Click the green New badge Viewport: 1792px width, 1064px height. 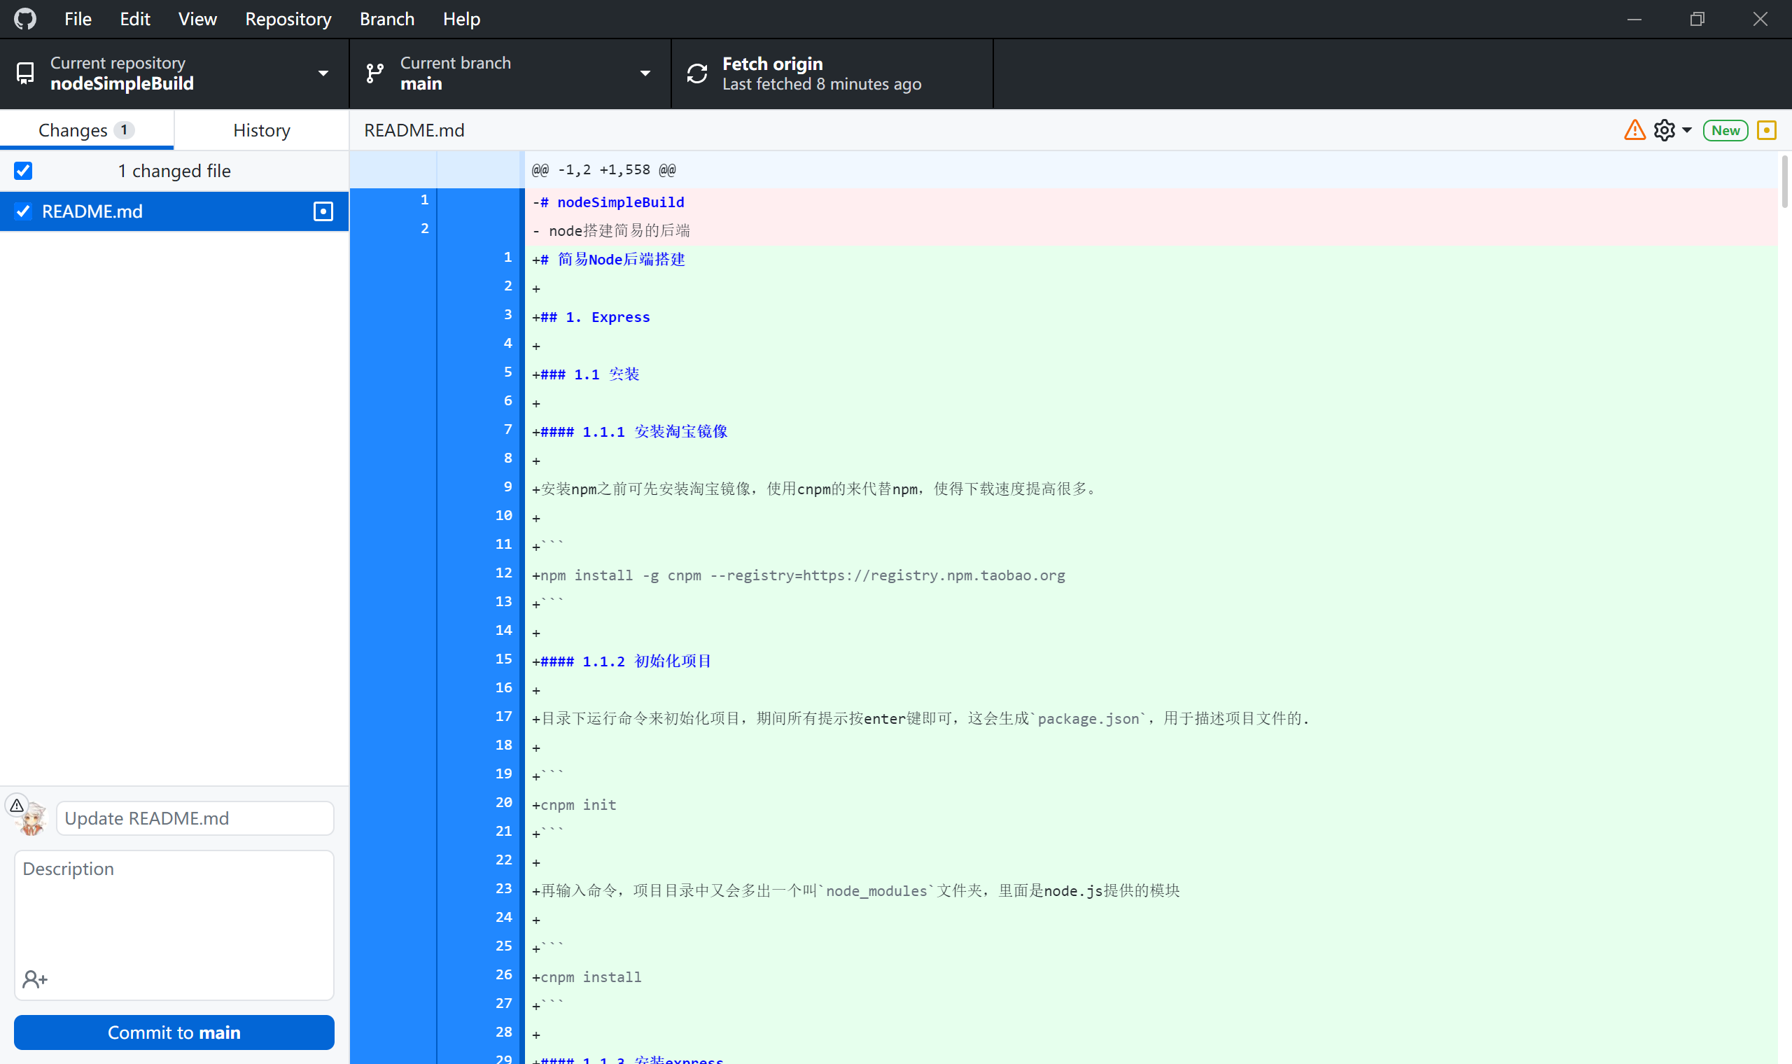coord(1725,130)
